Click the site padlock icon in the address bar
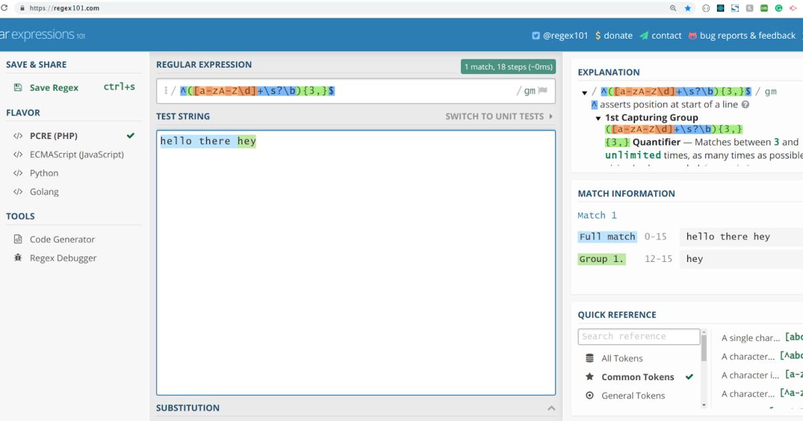 click(23, 8)
